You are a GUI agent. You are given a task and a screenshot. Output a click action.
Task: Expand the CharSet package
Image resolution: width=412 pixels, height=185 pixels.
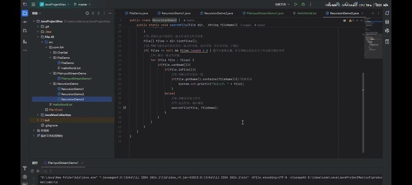coord(50,52)
